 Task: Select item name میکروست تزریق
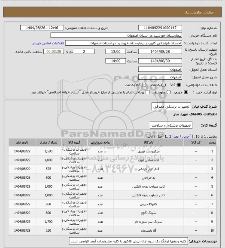148,152
